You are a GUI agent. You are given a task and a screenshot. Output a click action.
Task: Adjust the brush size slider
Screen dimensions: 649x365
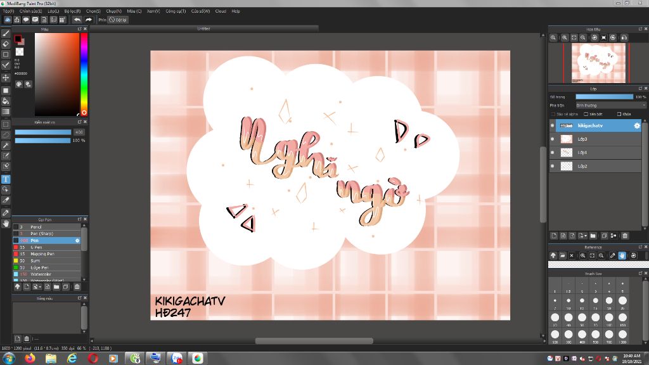[x=43, y=132]
